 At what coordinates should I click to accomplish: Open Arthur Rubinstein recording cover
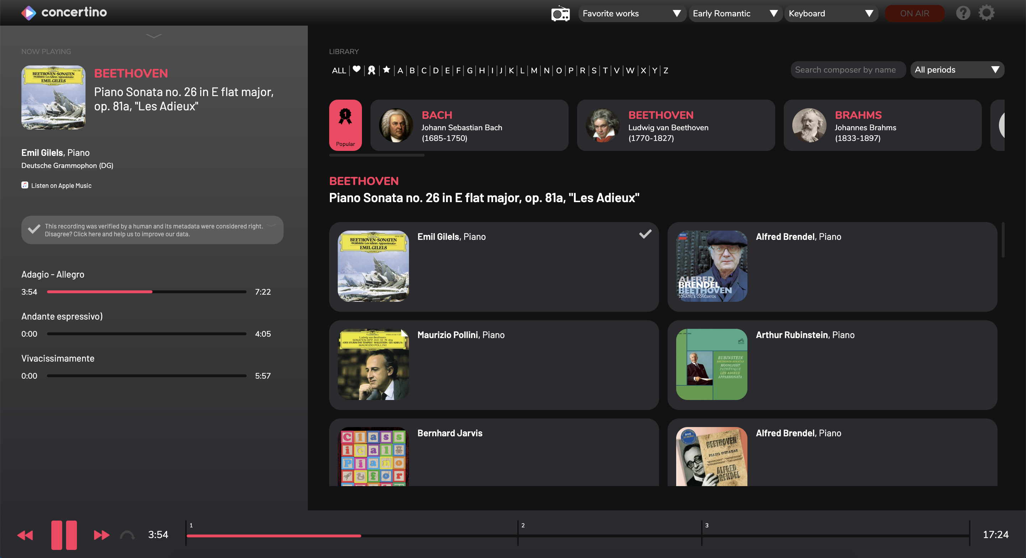click(712, 364)
